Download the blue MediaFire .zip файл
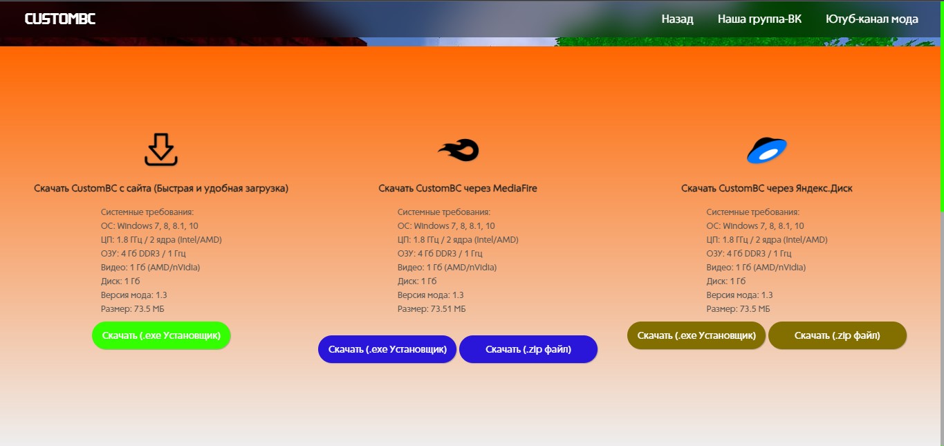 coord(528,349)
